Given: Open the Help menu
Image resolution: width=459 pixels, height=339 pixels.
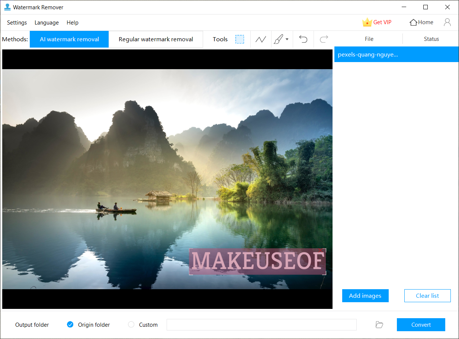Looking at the screenshot, I should [x=73, y=23].
